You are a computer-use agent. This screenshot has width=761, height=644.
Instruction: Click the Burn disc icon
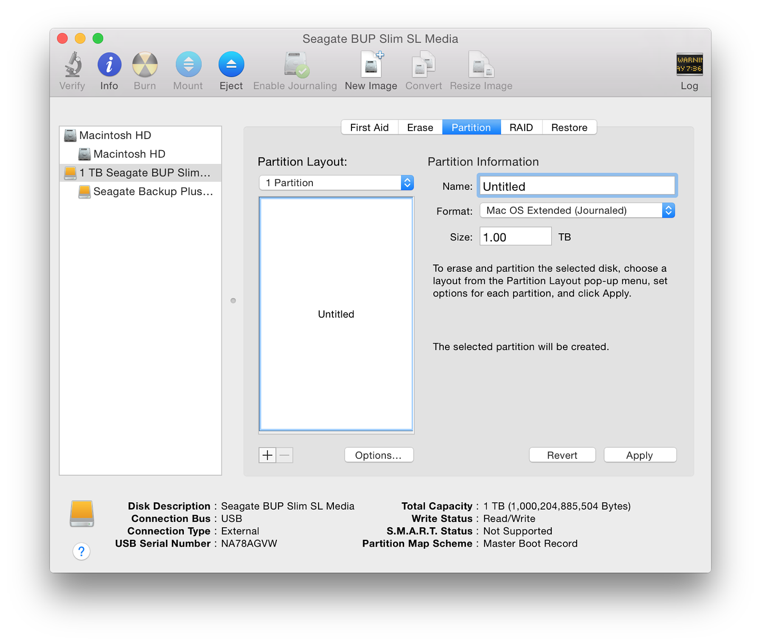pyautogui.click(x=145, y=65)
